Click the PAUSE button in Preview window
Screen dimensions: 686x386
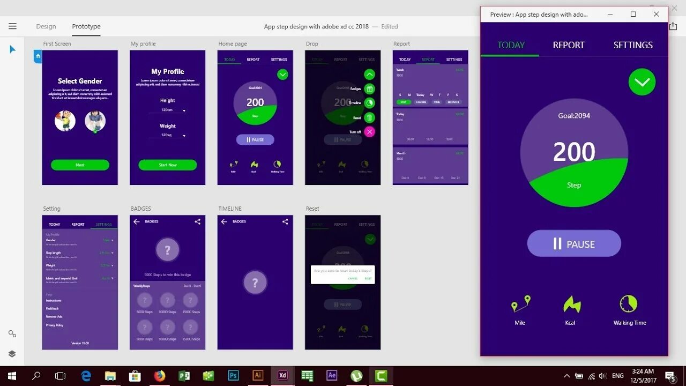tap(574, 244)
